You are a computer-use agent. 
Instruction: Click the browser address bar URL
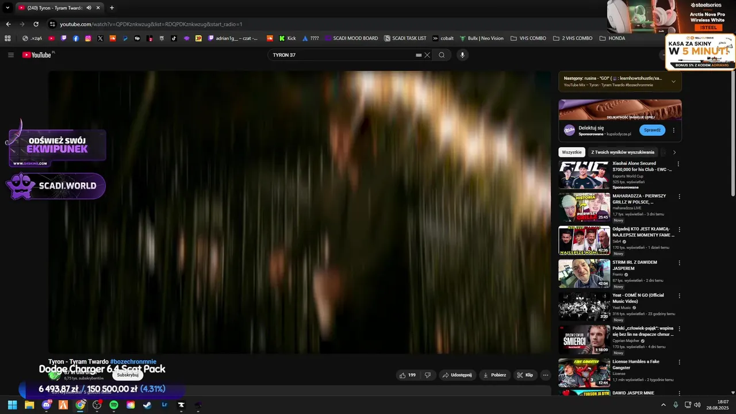point(151,24)
